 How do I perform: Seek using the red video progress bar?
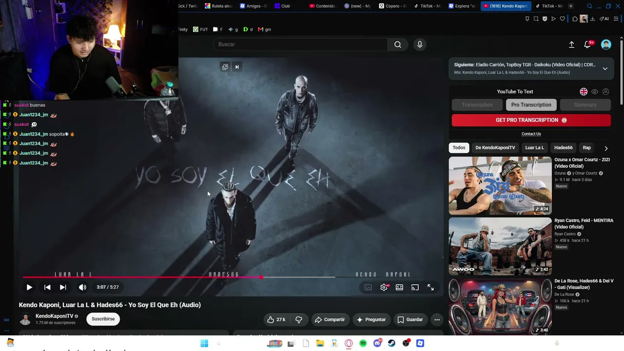(x=232, y=277)
